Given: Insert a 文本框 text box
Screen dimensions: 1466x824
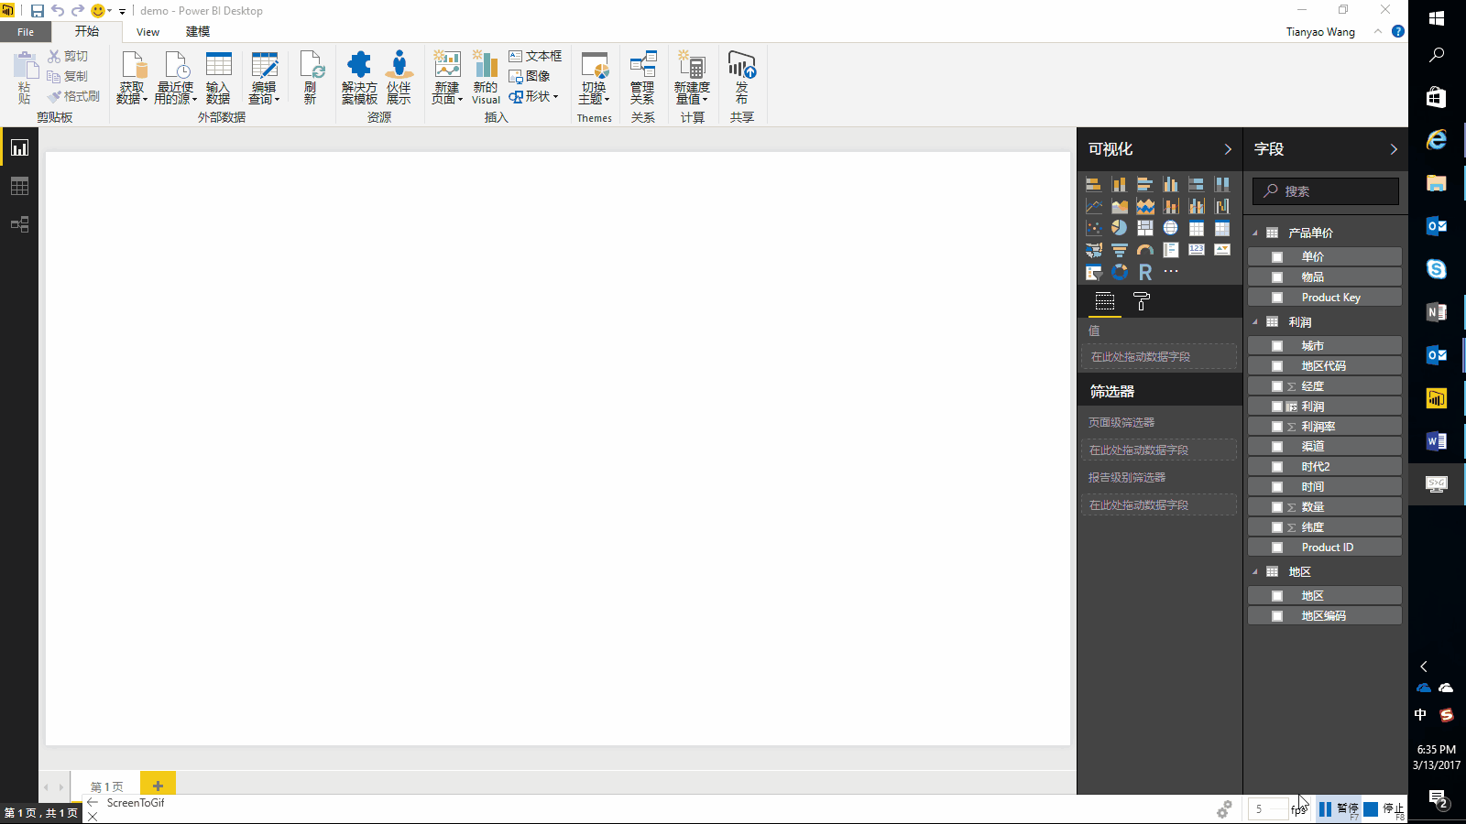Looking at the screenshot, I should click(x=535, y=56).
